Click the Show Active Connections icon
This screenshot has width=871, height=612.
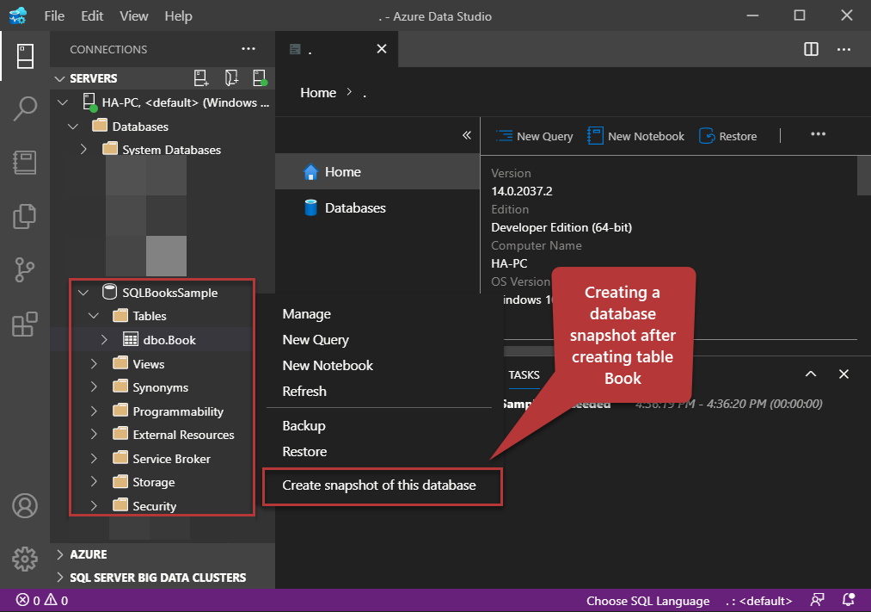click(x=260, y=77)
